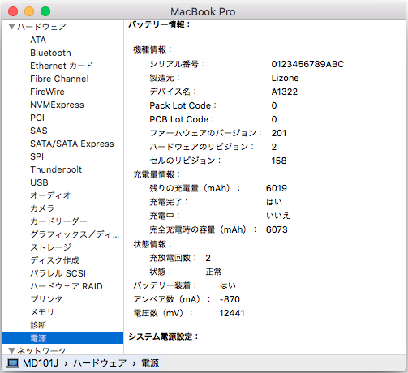Select the Ethernet カード sidebar item
The image size is (408, 373).
coord(62,66)
